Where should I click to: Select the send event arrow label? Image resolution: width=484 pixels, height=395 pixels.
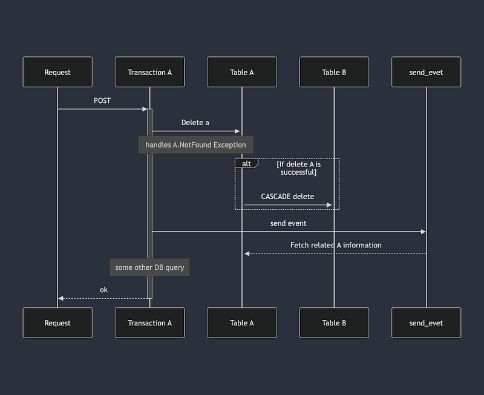pyautogui.click(x=288, y=223)
